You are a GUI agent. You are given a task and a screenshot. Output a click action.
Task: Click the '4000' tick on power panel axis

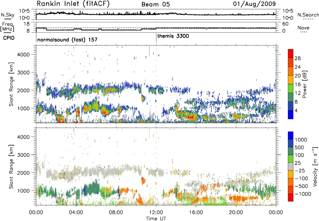coord(24,55)
